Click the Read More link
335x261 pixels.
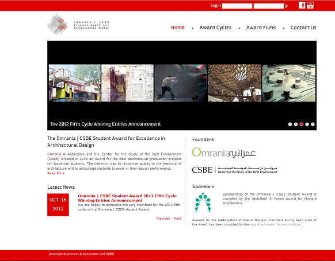pos(56,173)
